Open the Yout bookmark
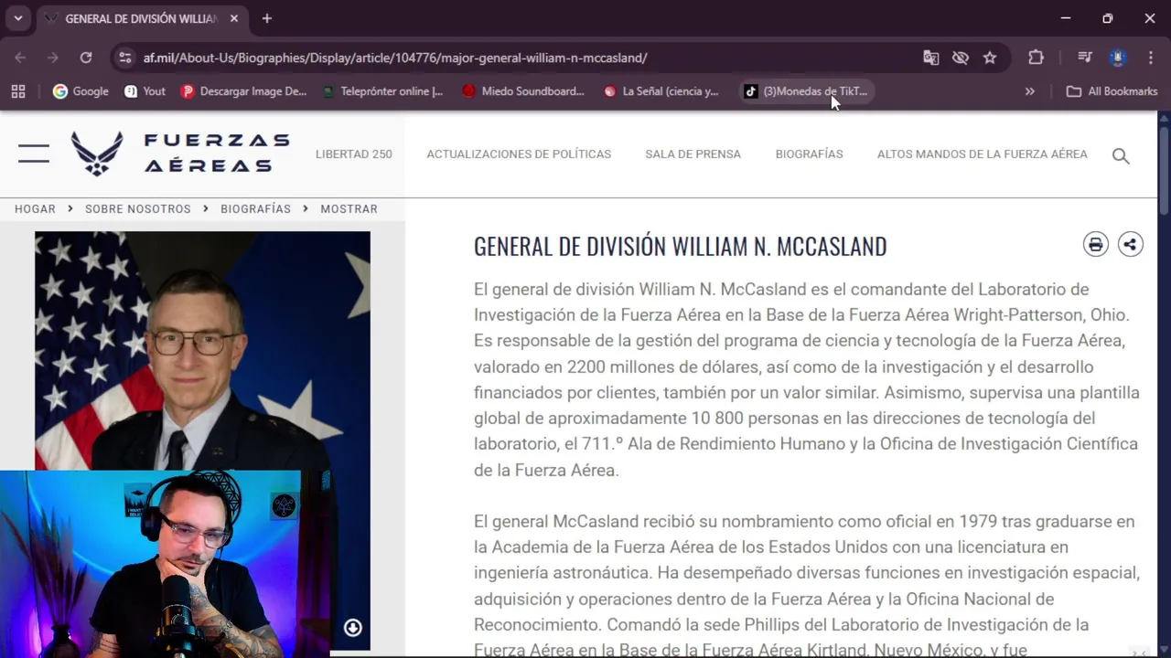1171x658 pixels. 145,91
